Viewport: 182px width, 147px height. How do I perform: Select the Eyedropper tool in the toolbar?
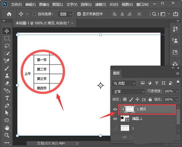(x=7, y=61)
